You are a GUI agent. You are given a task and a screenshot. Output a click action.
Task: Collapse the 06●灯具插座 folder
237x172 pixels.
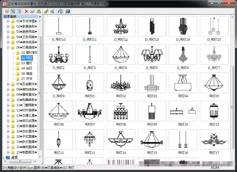pos(8,48)
